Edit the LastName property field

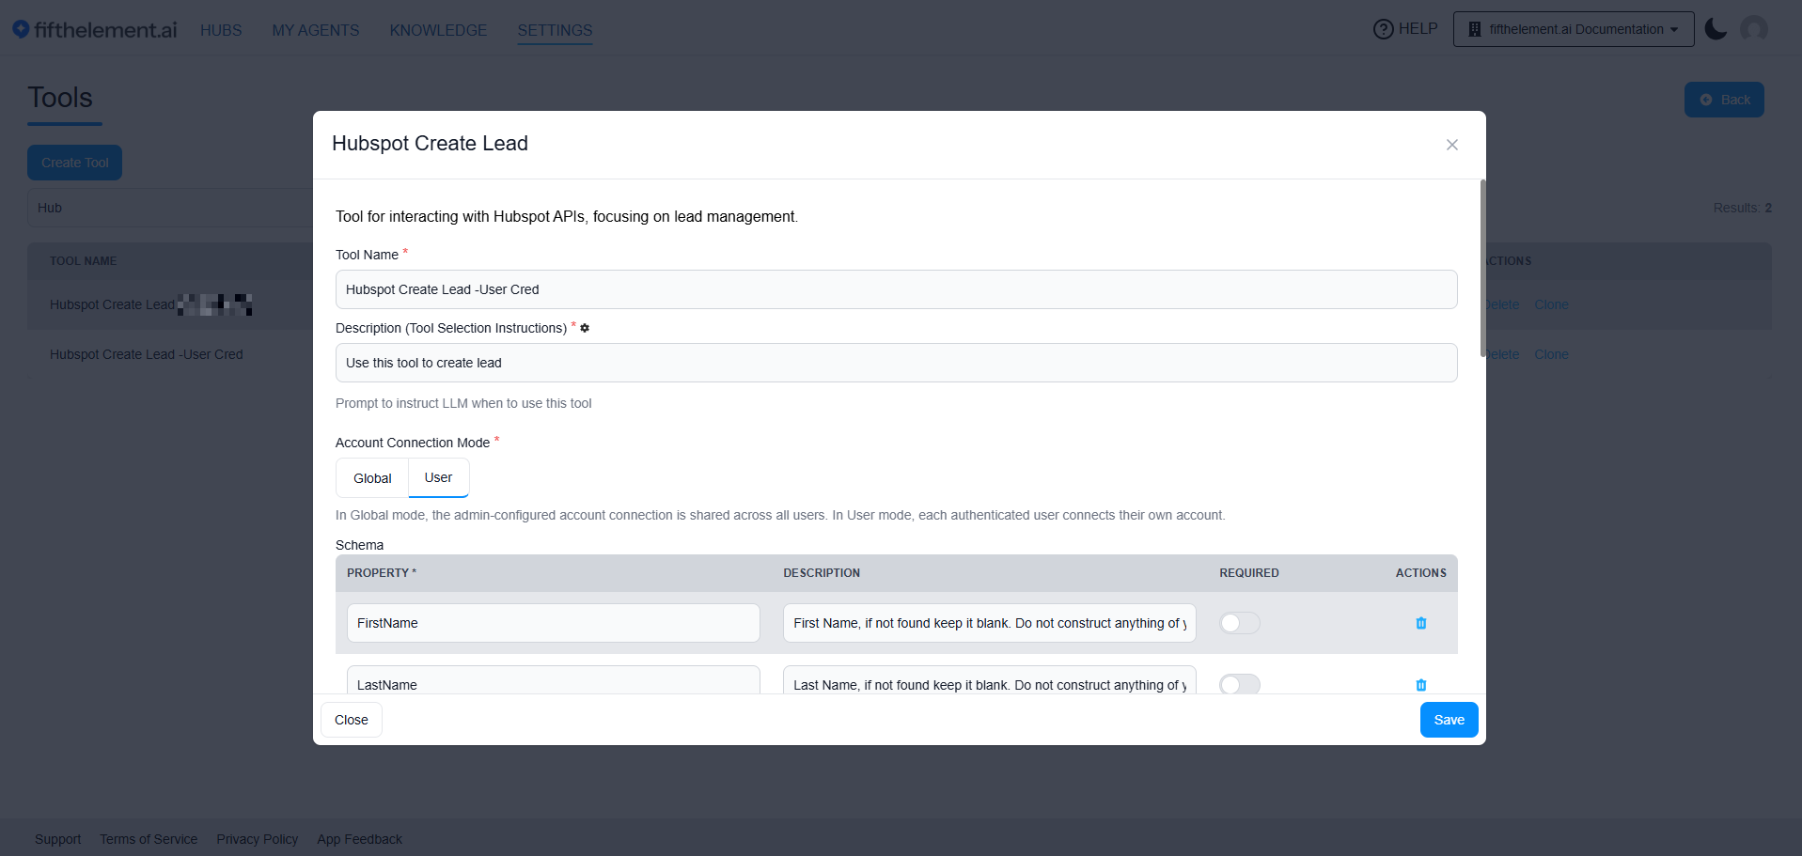(x=554, y=680)
